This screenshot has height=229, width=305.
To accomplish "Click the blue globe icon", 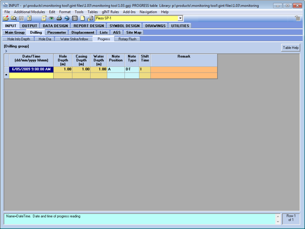I will (67, 18).
